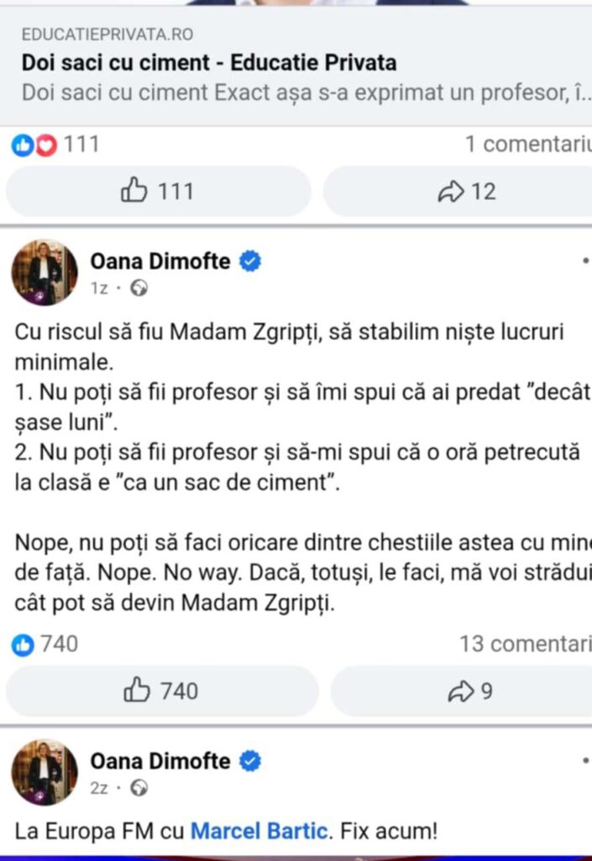
Task: Click Oana Dimofte's avatar on 1z post
Action: 44,272
